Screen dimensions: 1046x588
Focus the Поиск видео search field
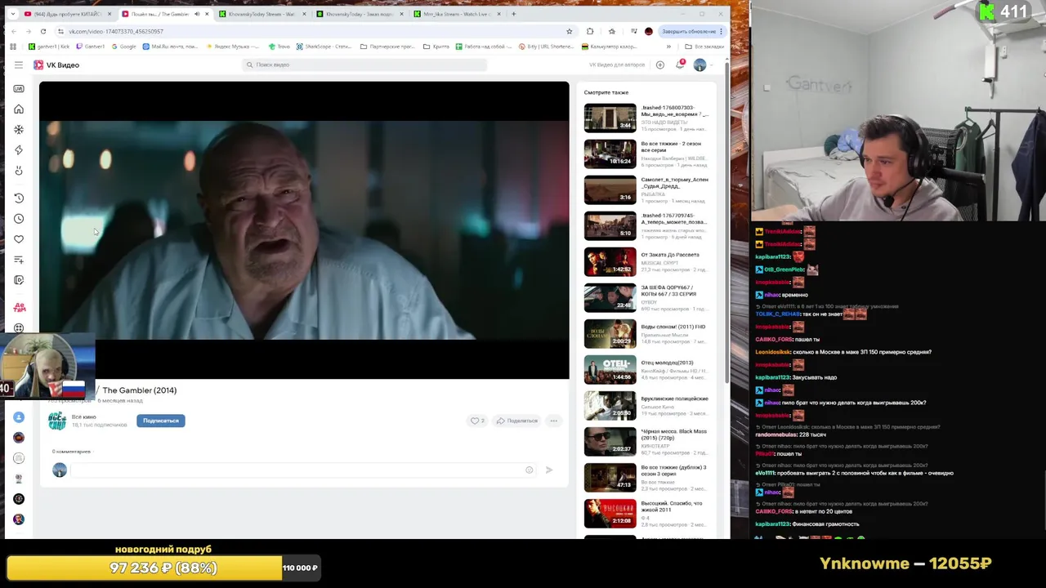click(365, 65)
